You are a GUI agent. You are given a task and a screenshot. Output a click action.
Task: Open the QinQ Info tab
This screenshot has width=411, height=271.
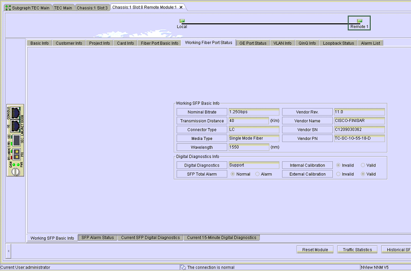point(307,43)
